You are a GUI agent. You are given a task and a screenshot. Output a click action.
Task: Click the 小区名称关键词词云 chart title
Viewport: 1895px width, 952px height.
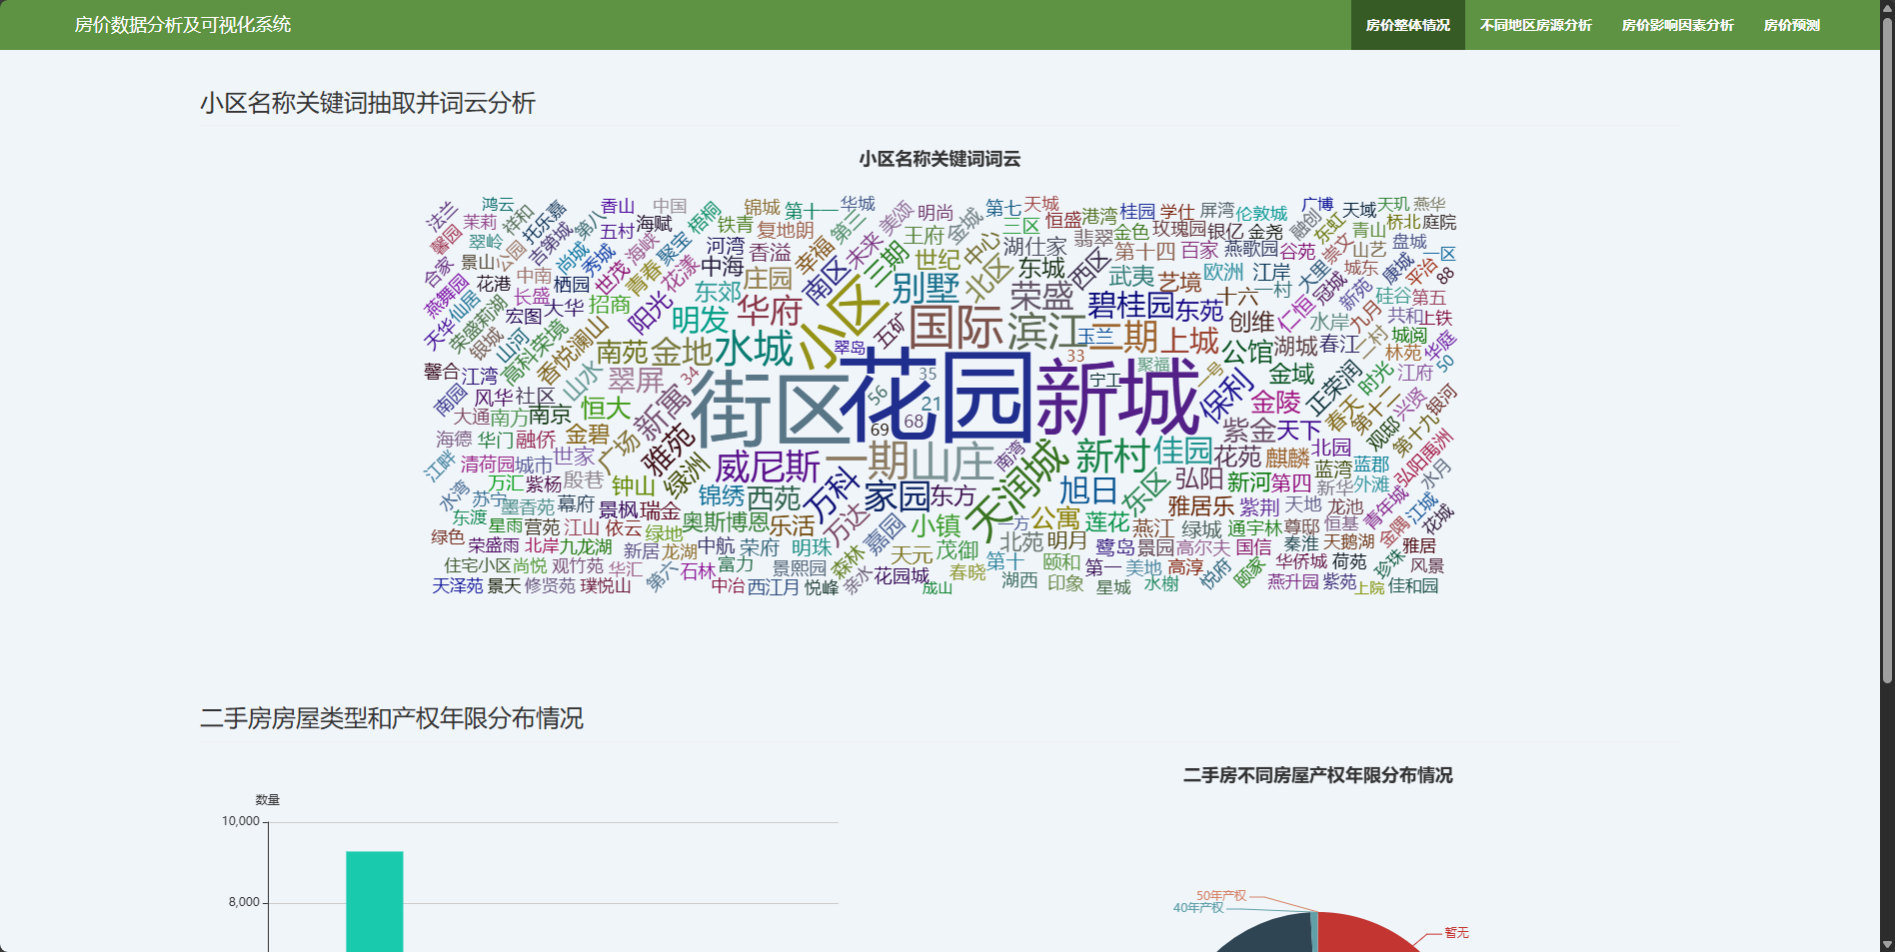pyautogui.click(x=940, y=159)
